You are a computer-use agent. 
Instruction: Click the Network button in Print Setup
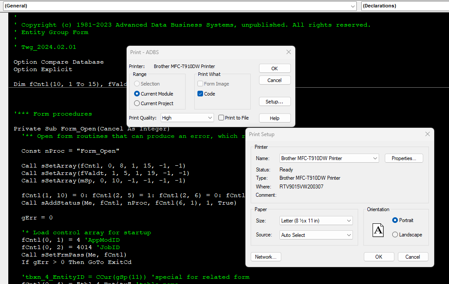tap(266, 257)
